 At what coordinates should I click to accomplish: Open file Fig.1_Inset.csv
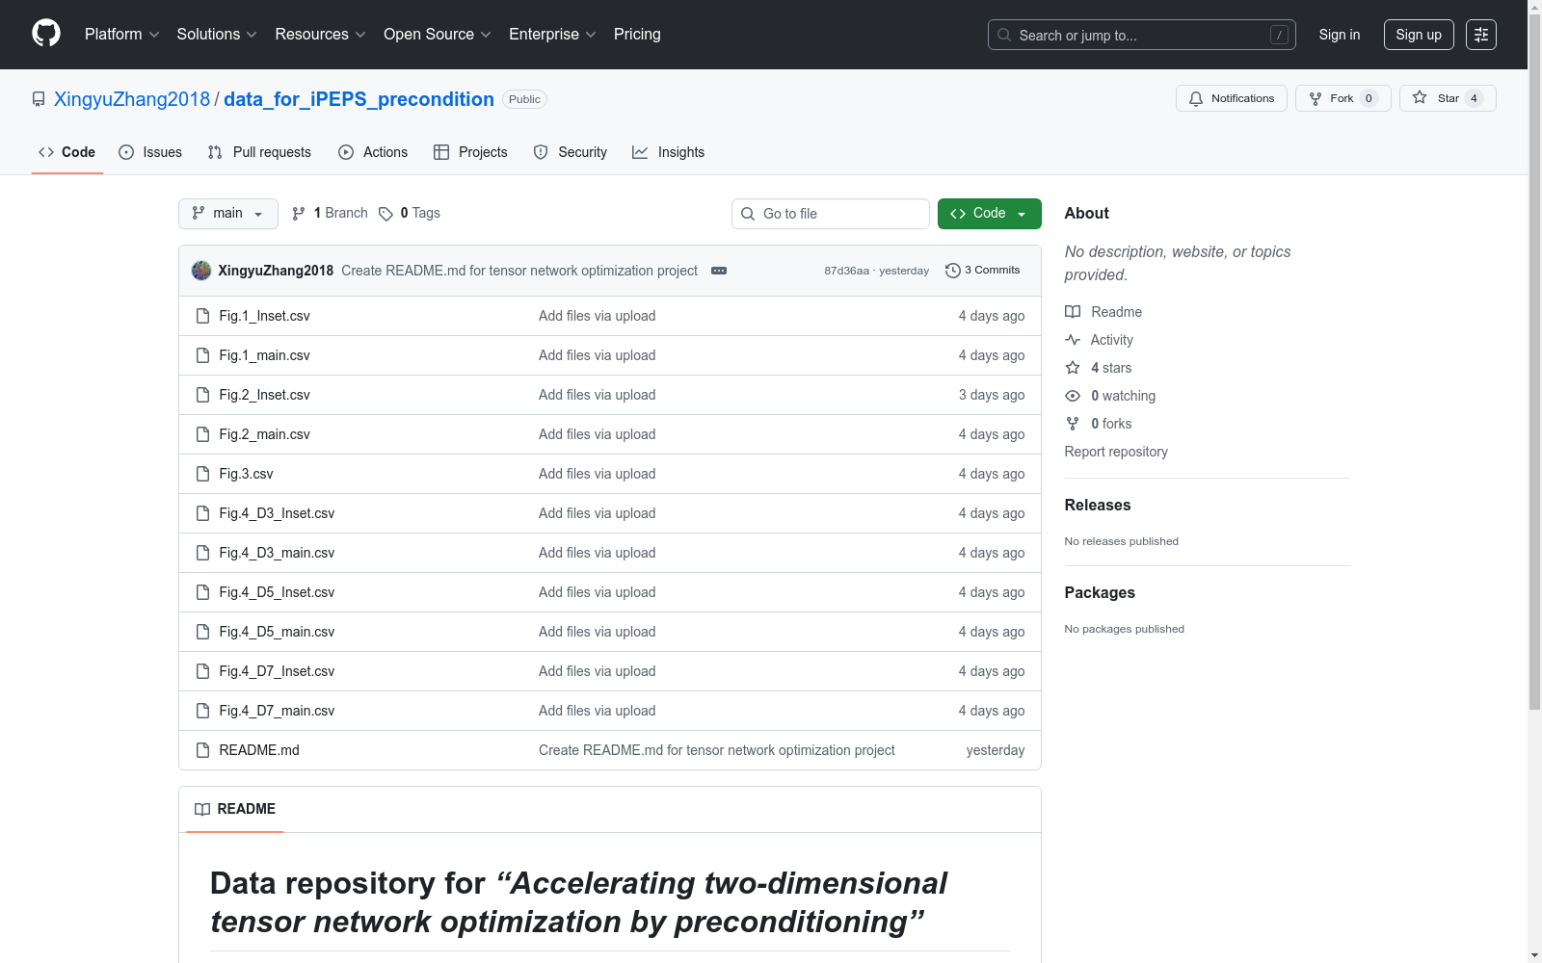(264, 316)
